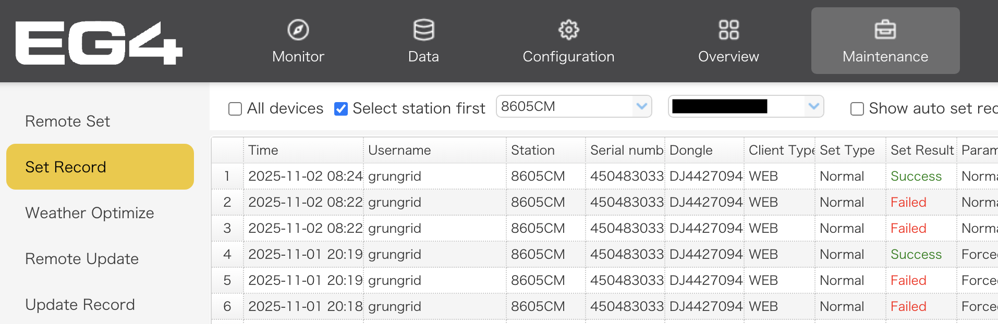Image resolution: width=998 pixels, height=324 pixels.
Task: Select Remote Set in sidebar
Action: click(x=68, y=121)
